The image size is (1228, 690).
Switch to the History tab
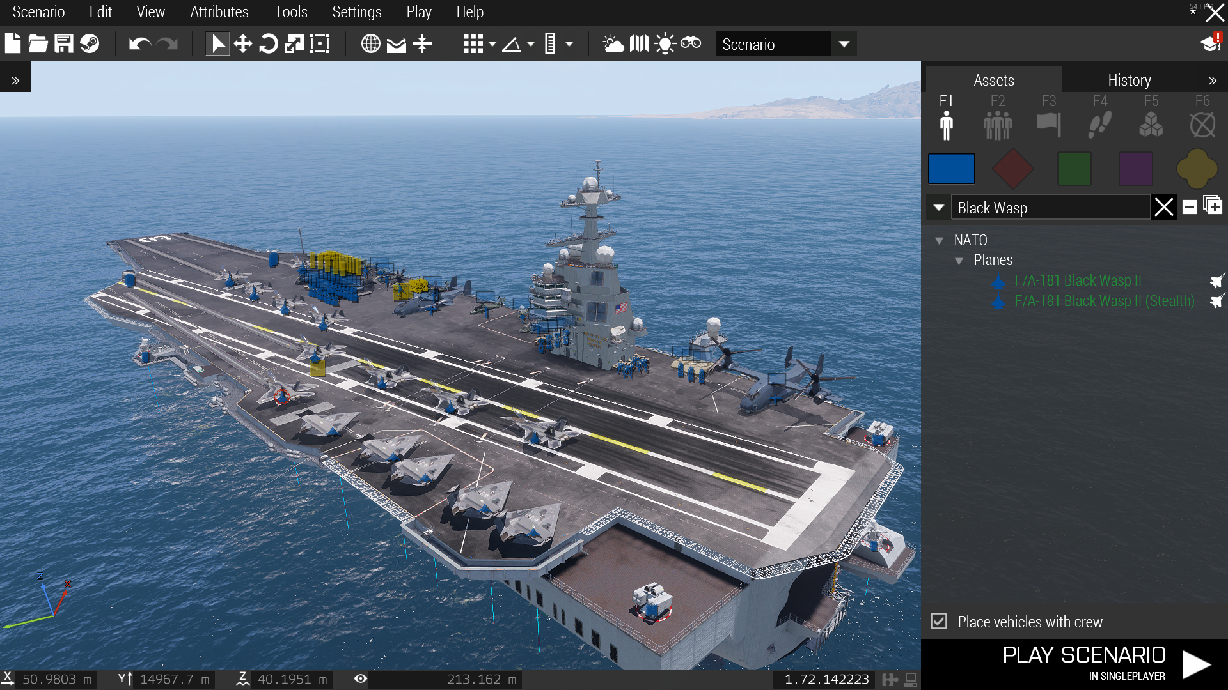coord(1130,79)
